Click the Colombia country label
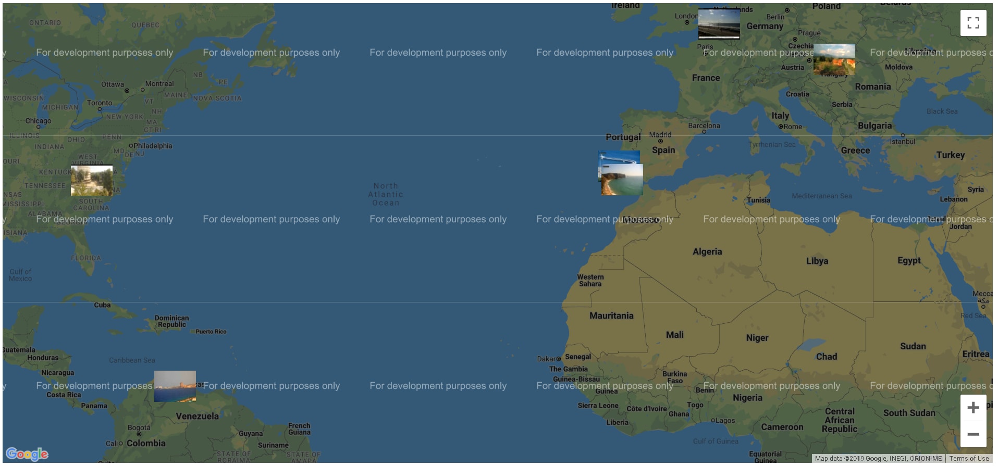Image resolution: width=998 pixels, height=467 pixels. click(x=146, y=444)
